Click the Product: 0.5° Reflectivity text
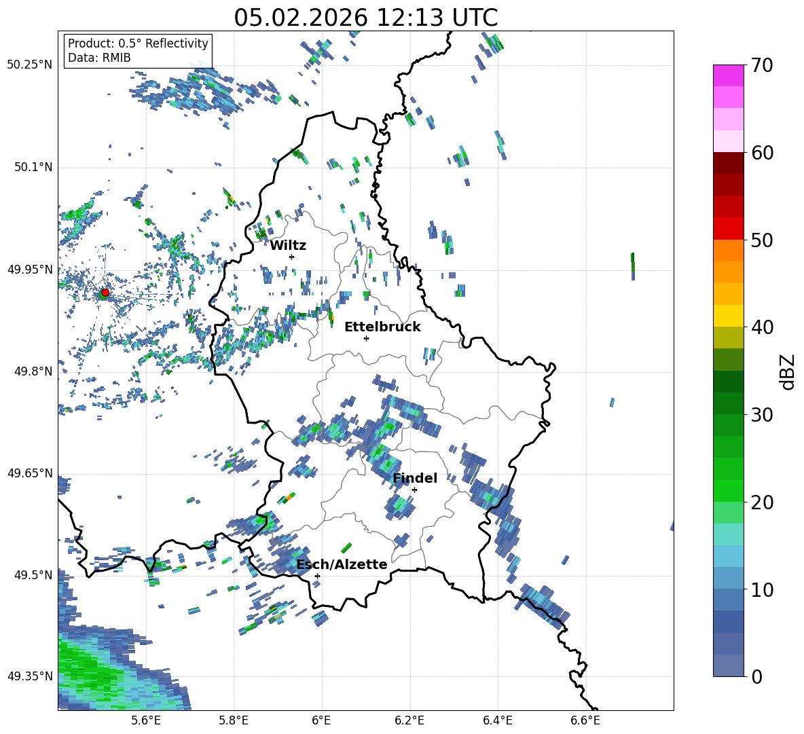 click(138, 43)
